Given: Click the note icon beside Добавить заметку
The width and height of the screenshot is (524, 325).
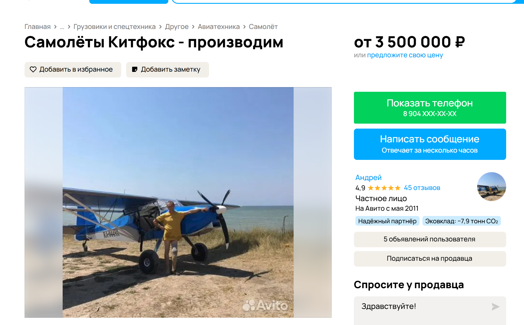Looking at the screenshot, I should coord(135,69).
